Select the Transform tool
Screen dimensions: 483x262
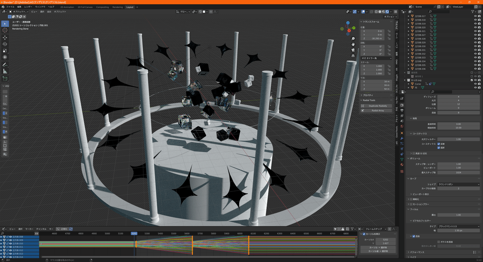(x=5, y=57)
